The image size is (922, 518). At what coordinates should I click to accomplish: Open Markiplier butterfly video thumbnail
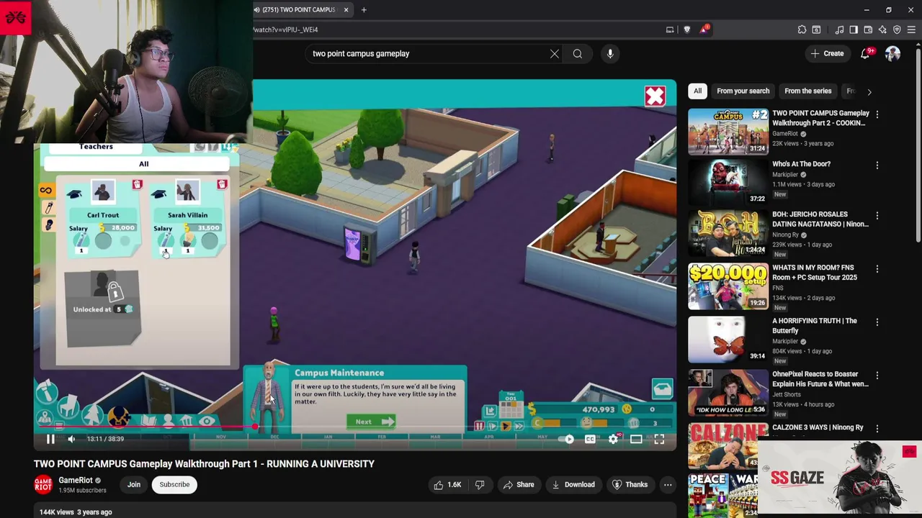pos(728,339)
